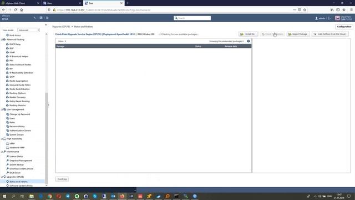Open Download SmartConsole page
The width and height of the screenshot is (355, 200).
point(21,169)
